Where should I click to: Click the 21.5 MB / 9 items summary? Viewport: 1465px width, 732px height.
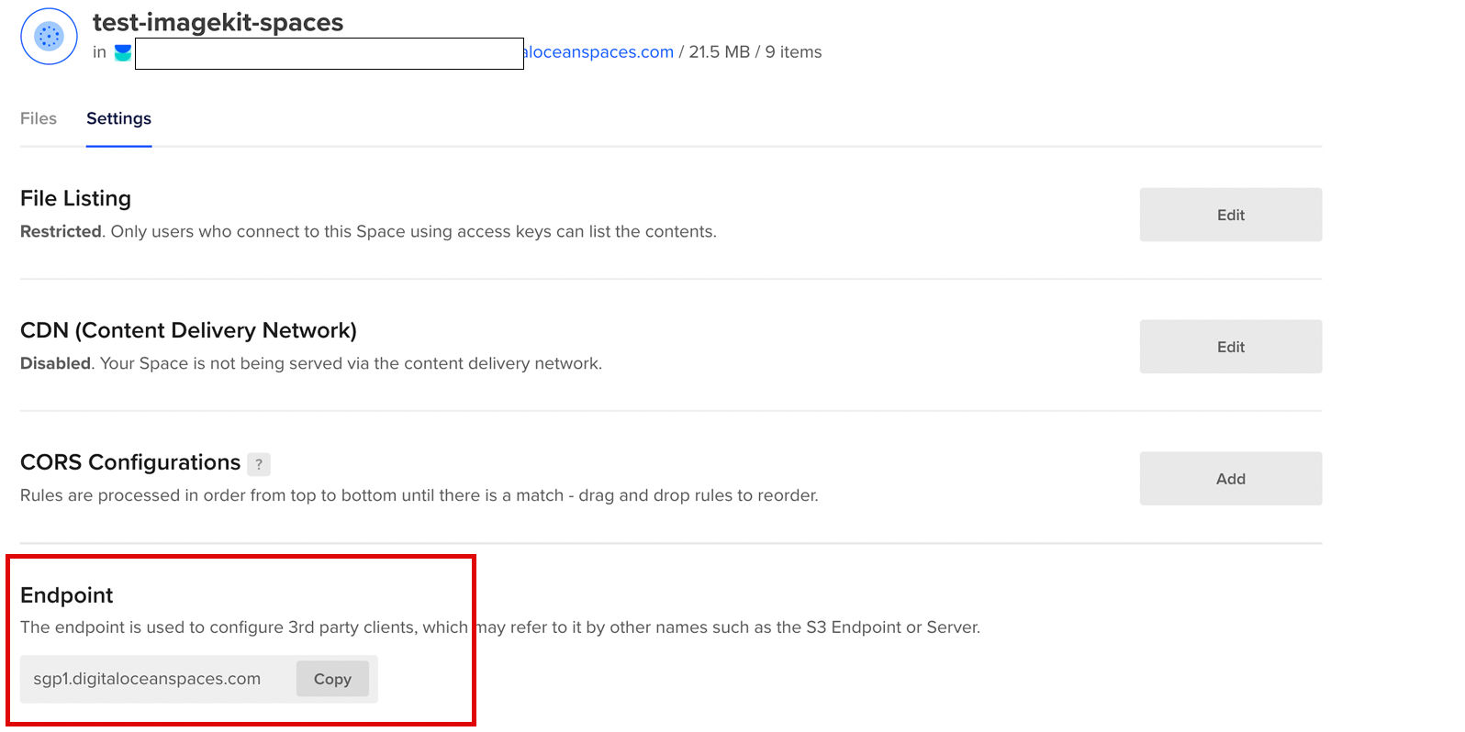755,52
